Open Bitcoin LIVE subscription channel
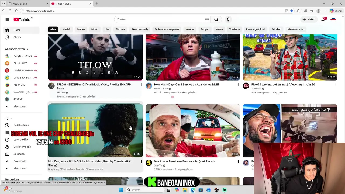Viewport: 345px width, 194px height. point(21,63)
